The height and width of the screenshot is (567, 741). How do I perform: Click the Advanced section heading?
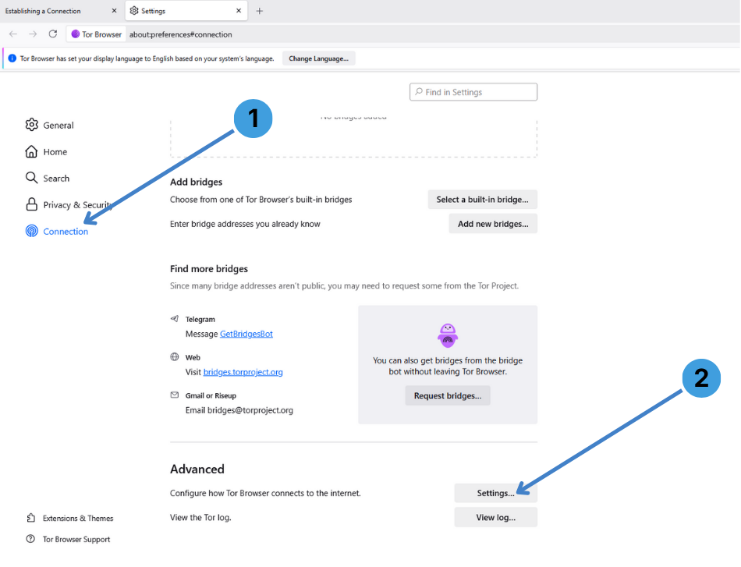pyautogui.click(x=197, y=470)
